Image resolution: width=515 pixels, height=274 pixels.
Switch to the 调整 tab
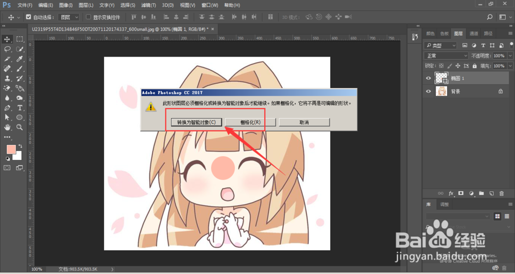tap(444, 205)
